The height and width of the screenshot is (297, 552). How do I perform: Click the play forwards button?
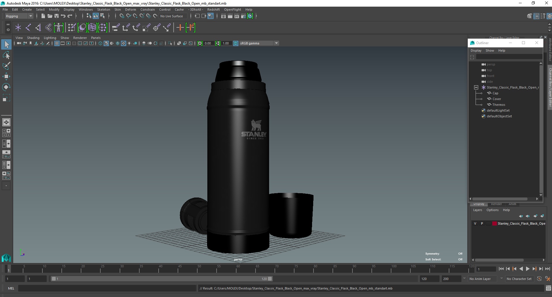tap(527, 269)
